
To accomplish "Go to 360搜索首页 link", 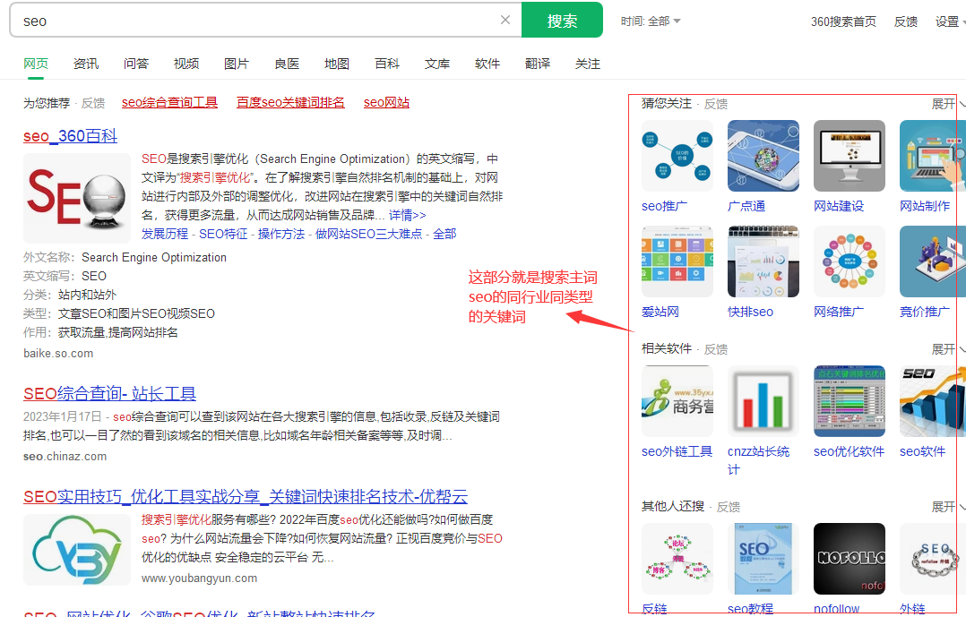I will (843, 21).
